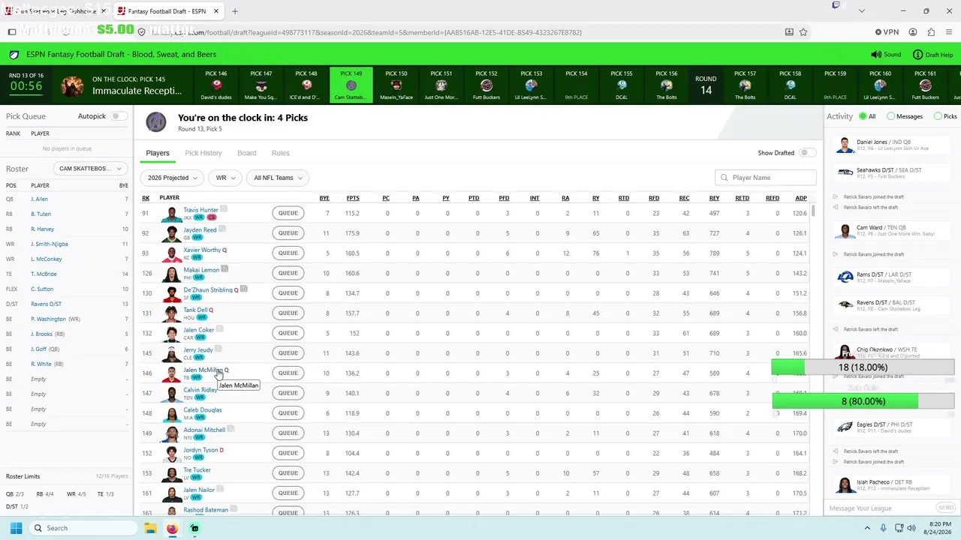Viewport: 961px width, 540px height.
Task: Switch to the Fantasy Football Draft browser tab
Action: [168, 11]
